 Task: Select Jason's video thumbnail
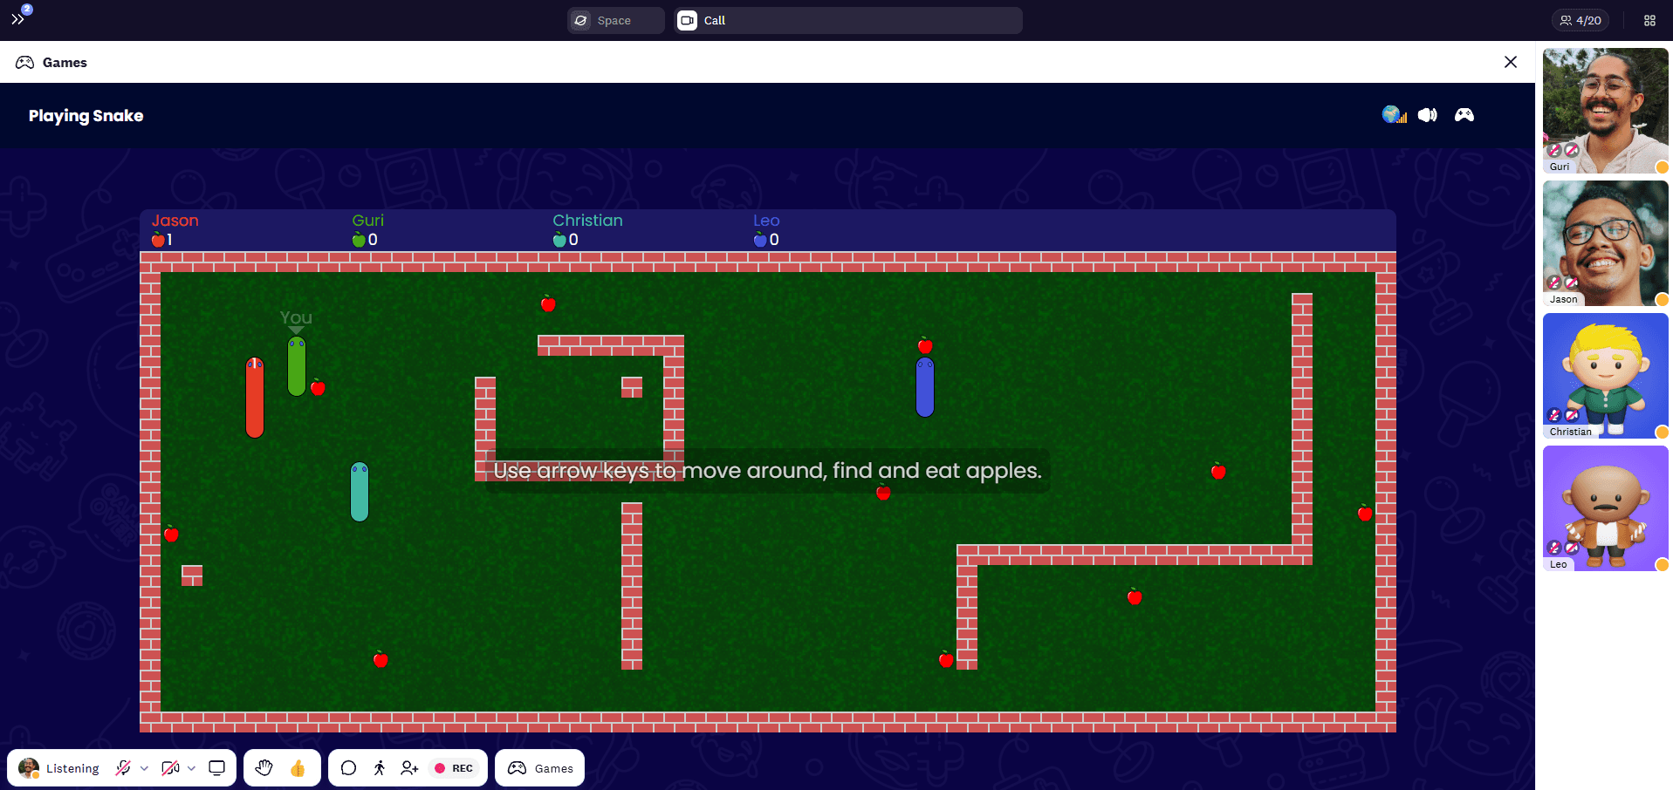click(x=1605, y=243)
